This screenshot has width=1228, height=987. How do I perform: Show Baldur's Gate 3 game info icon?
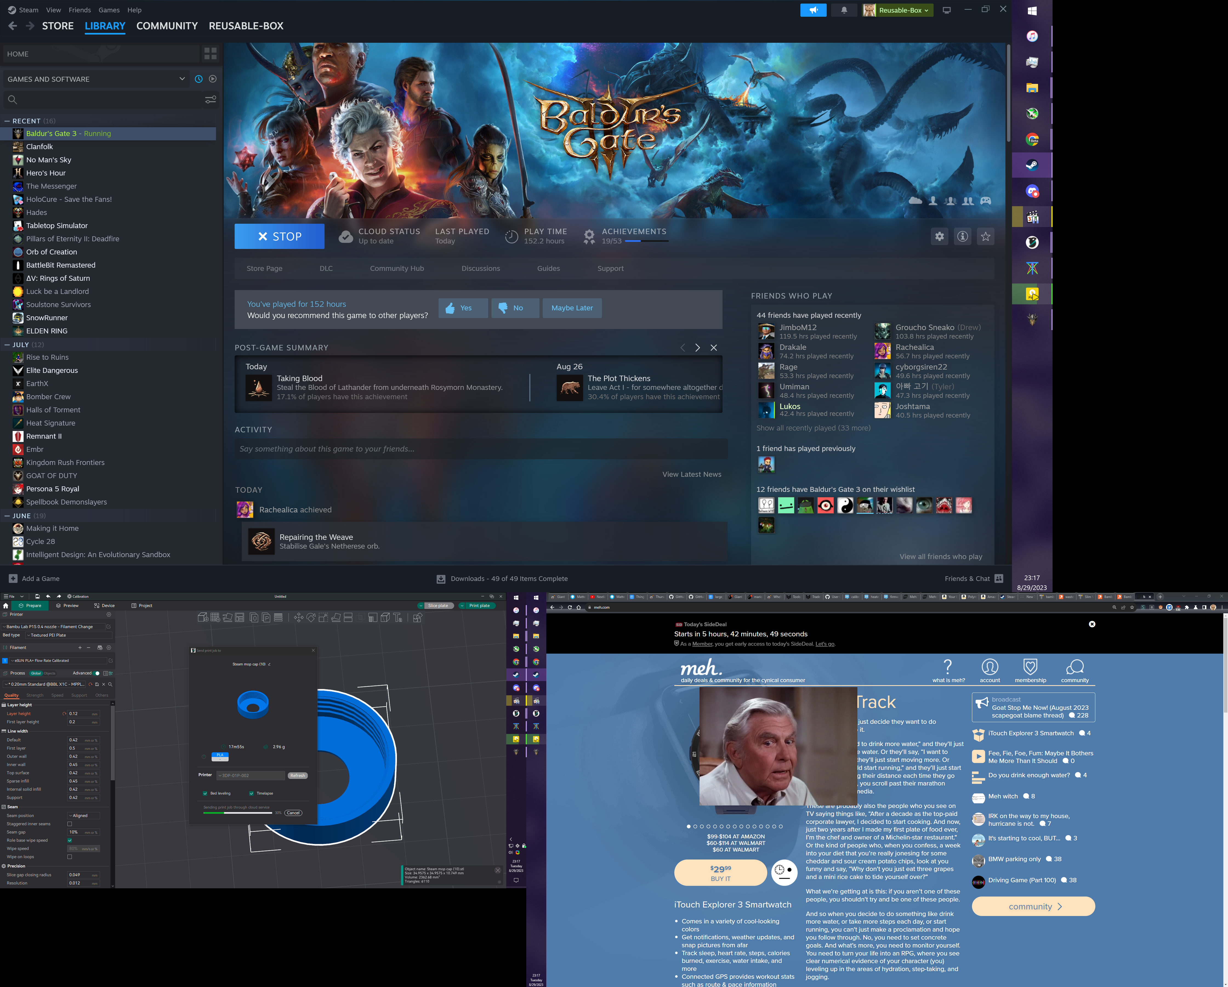coord(963,236)
